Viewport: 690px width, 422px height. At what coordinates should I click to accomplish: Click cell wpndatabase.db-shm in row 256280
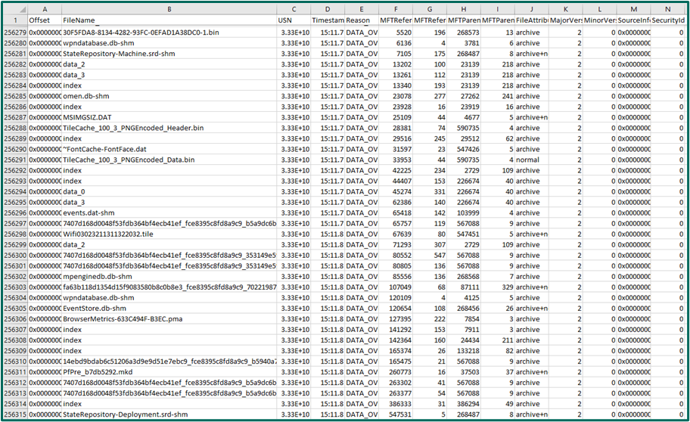[x=169, y=43]
